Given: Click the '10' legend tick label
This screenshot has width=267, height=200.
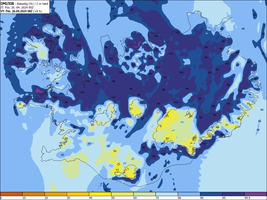Looking at the screenshot, I should point(24,198).
